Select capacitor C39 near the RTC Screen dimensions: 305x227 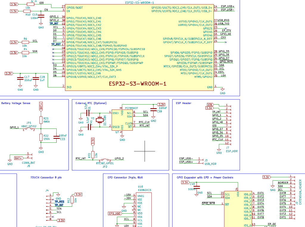pyautogui.click(x=153, y=111)
